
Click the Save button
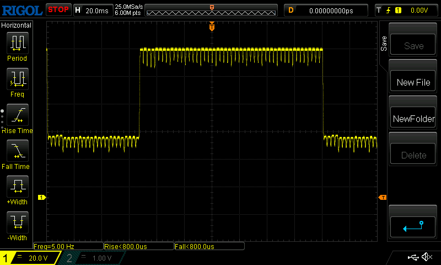click(x=413, y=46)
